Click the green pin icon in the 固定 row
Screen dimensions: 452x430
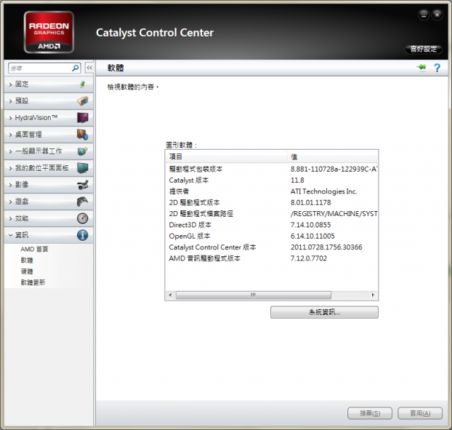83,84
